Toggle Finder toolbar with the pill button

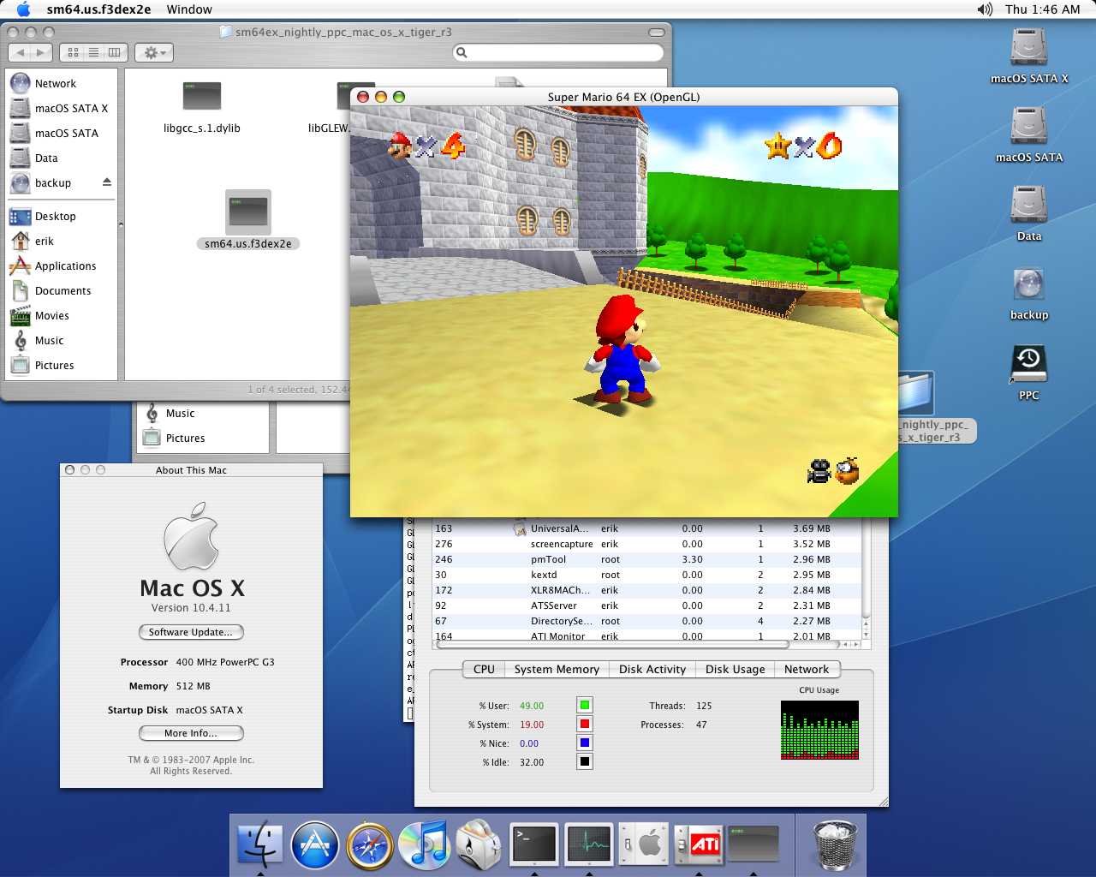point(657,33)
